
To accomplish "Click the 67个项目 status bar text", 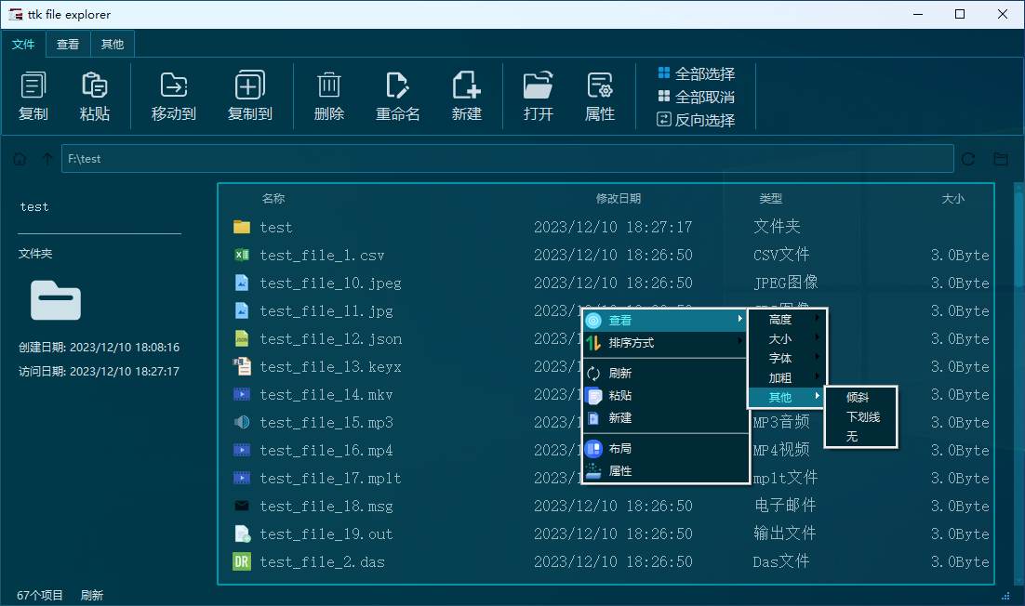I will tap(40, 595).
